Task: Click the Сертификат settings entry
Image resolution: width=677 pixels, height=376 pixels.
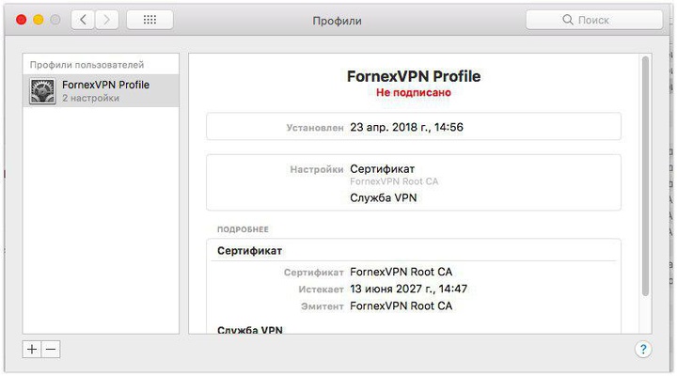Action: pyautogui.click(x=382, y=169)
